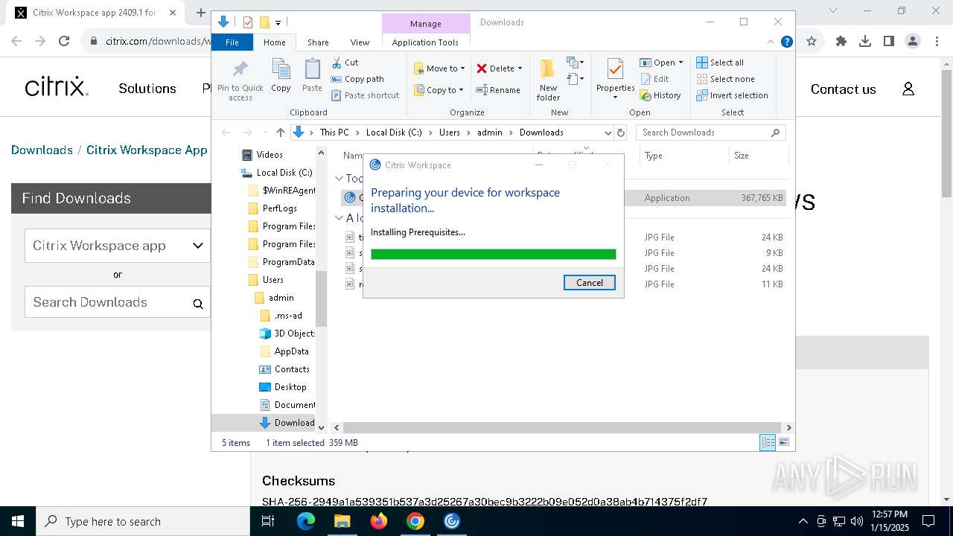Click the account user icon on Citrix

[x=908, y=89]
